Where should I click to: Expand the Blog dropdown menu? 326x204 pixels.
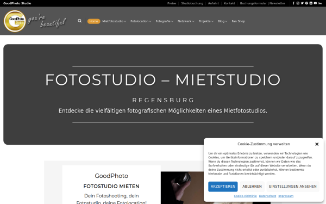[x=222, y=21]
